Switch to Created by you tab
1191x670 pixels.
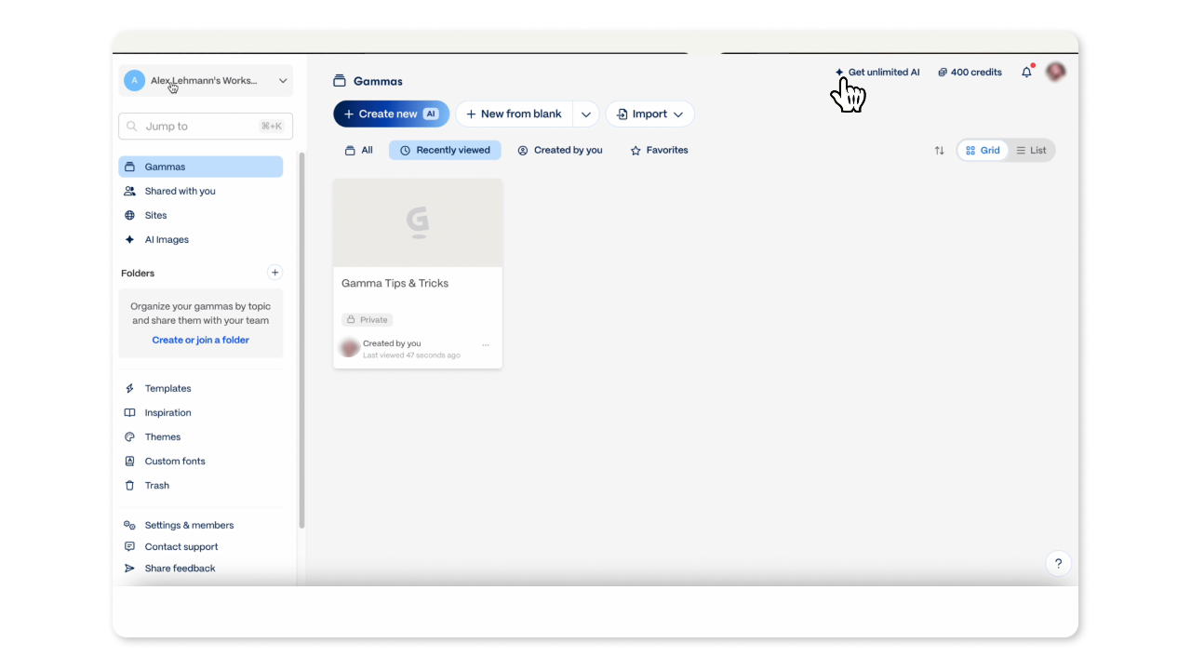coord(560,150)
